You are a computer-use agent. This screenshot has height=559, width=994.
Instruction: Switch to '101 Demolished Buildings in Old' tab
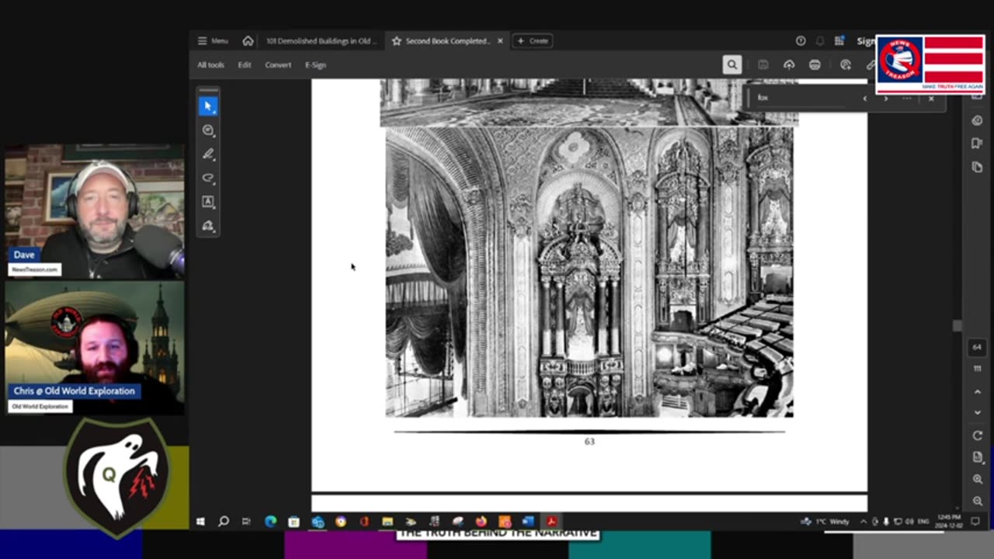point(321,41)
